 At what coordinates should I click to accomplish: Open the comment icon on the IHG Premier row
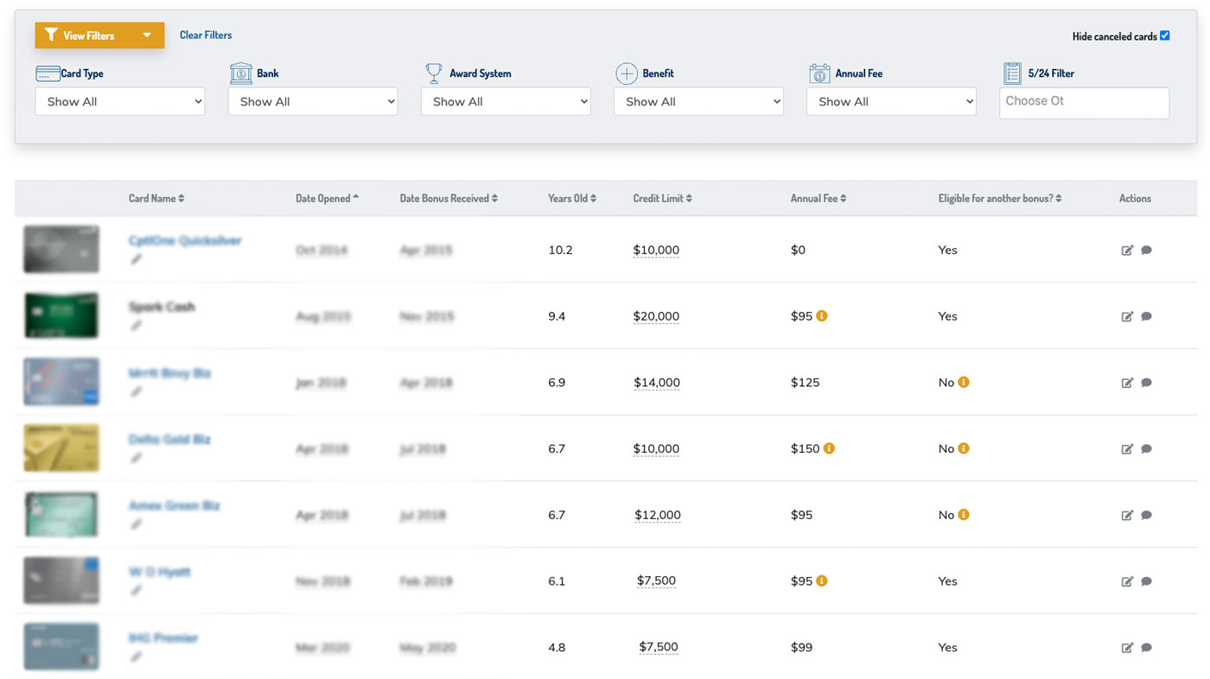tap(1147, 646)
